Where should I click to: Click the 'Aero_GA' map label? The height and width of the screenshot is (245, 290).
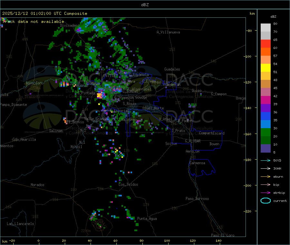pyautogui.click(x=193, y=151)
